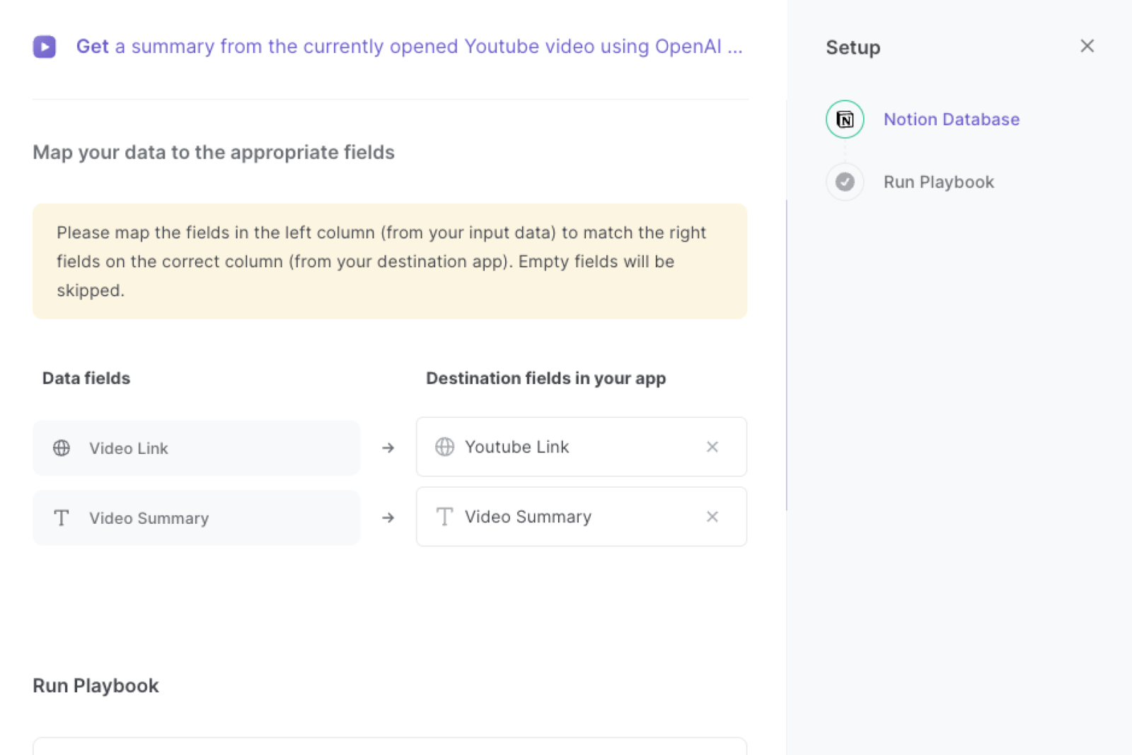Click the text icon on Video Summary field
The width and height of the screenshot is (1132, 755).
[62, 517]
